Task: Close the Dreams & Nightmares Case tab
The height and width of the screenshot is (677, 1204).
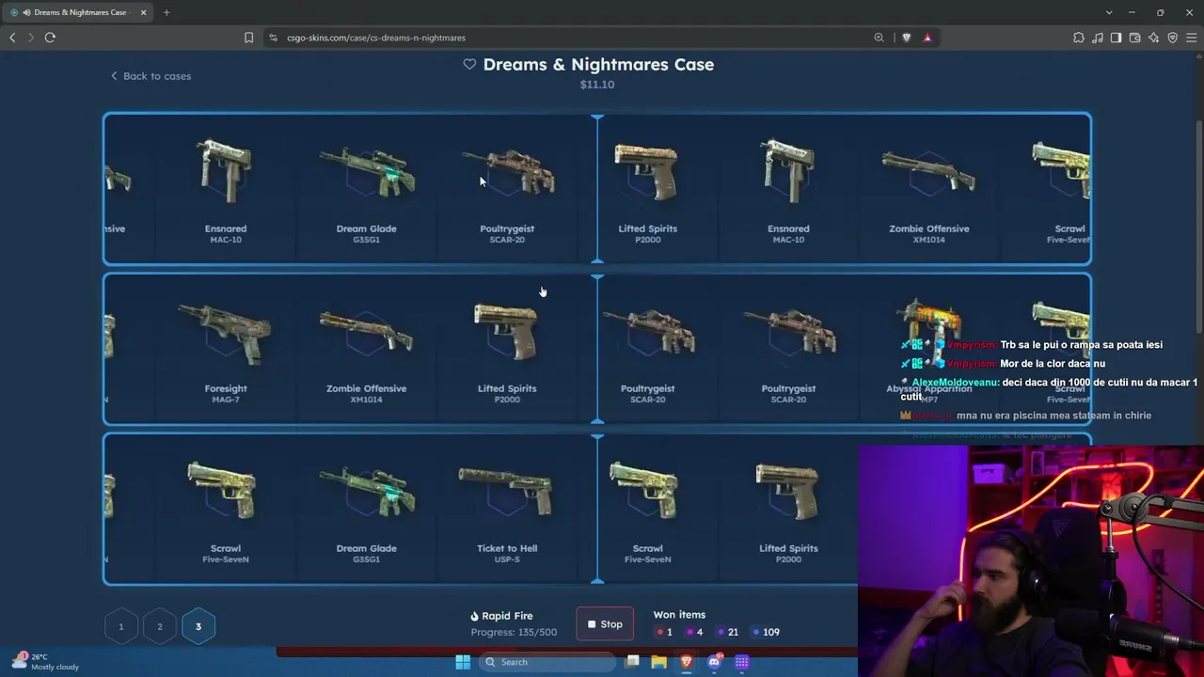Action: (144, 12)
